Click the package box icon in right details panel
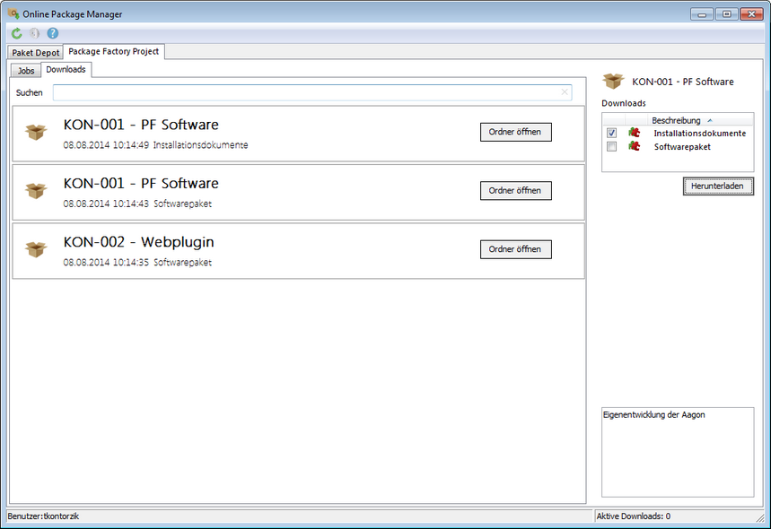771x529 pixels. click(613, 82)
